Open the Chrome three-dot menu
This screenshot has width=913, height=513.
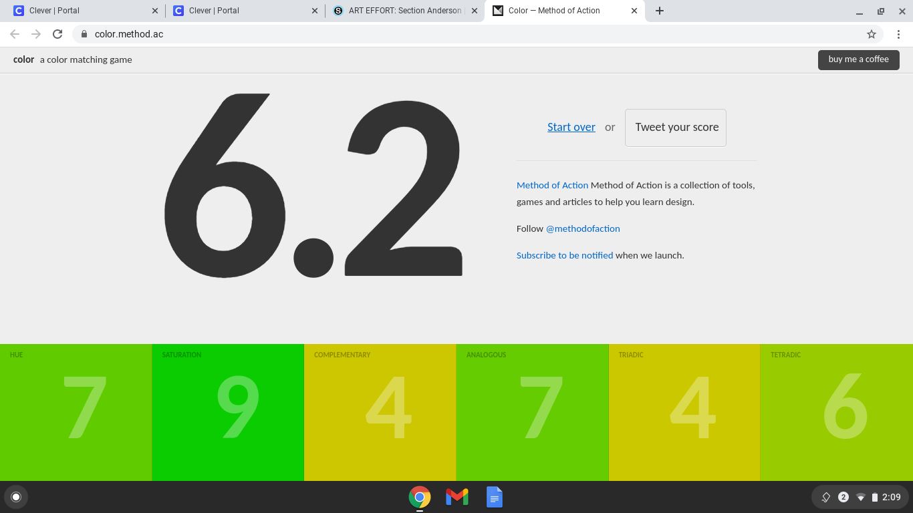(x=898, y=34)
